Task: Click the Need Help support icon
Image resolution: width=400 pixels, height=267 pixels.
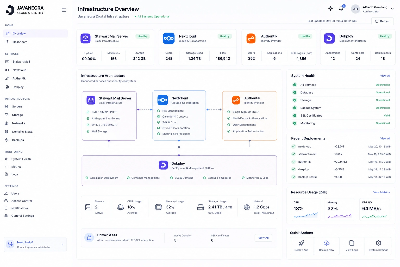Action: coord(10,244)
